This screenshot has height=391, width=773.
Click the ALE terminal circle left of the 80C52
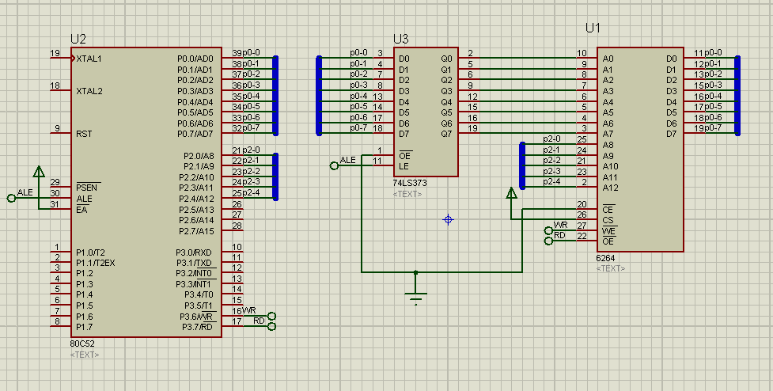pyautogui.click(x=11, y=198)
